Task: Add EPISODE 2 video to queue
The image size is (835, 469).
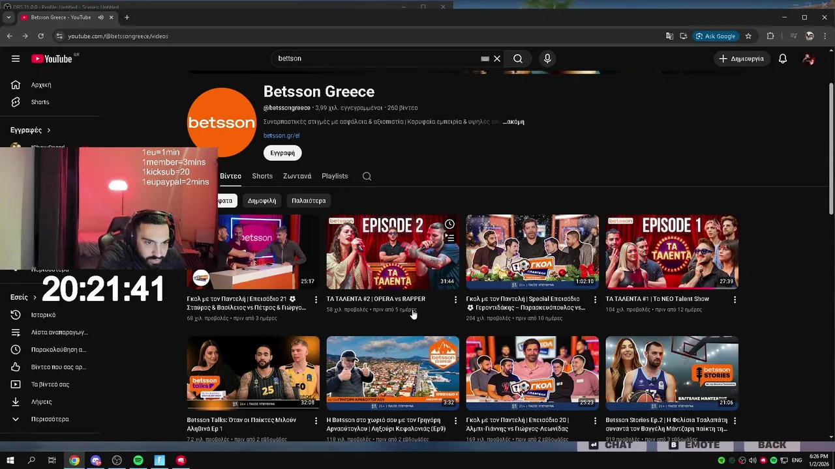Action: pyautogui.click(x=449, y=238)
